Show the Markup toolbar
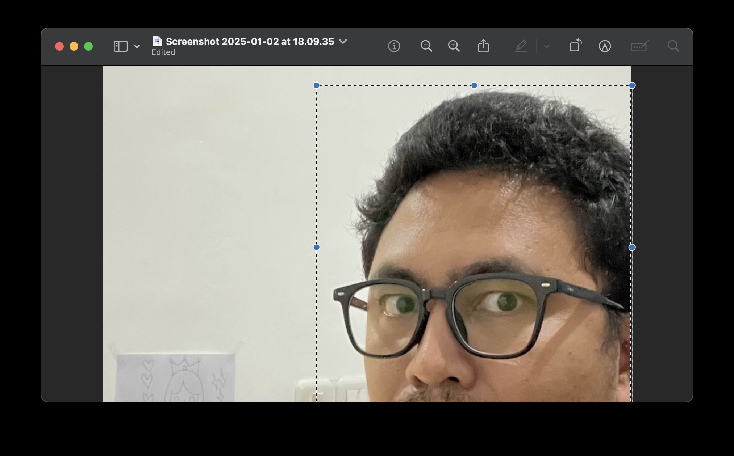 tap(605, 46)
